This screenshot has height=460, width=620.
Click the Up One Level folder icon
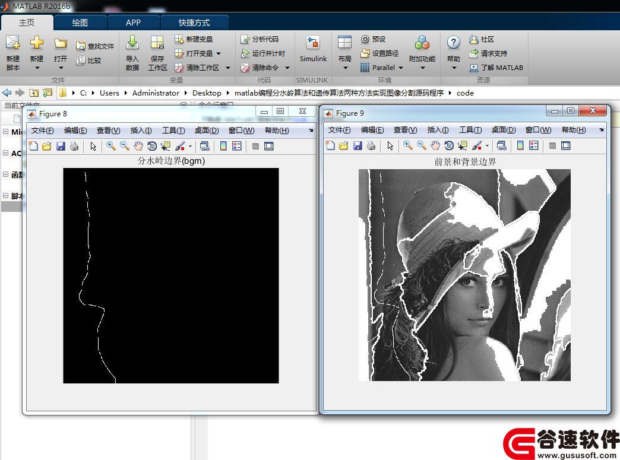34,93
